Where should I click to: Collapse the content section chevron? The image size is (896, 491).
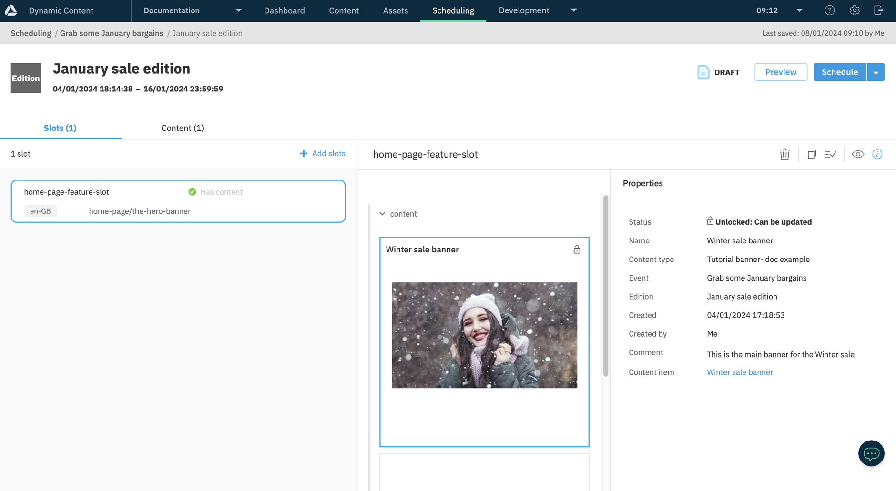(x=382, y=214)
